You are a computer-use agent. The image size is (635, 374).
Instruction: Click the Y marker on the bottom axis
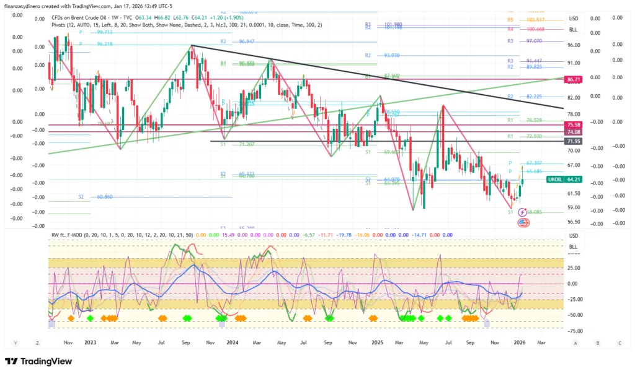coord(14,342)
